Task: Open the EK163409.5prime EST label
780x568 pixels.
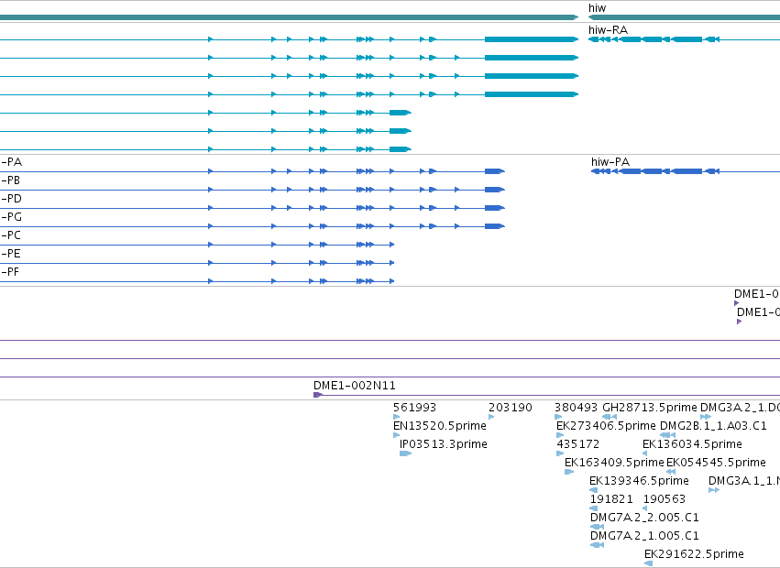Action: click(x=614, y=463)
